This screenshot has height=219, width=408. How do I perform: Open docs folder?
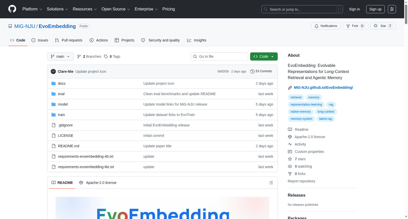click(x=62, y=83)
